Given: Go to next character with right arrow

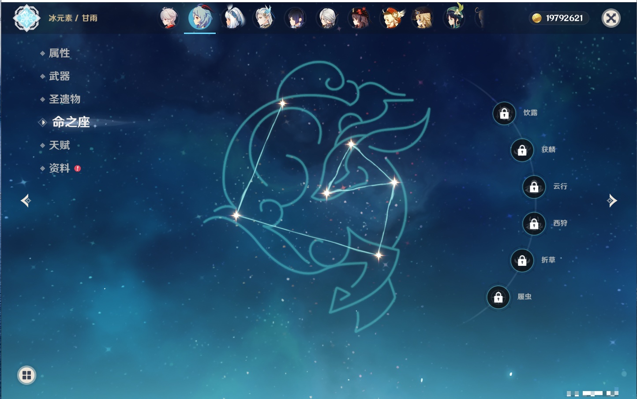Looking at the screenshot, I should [x=612, y=201].
